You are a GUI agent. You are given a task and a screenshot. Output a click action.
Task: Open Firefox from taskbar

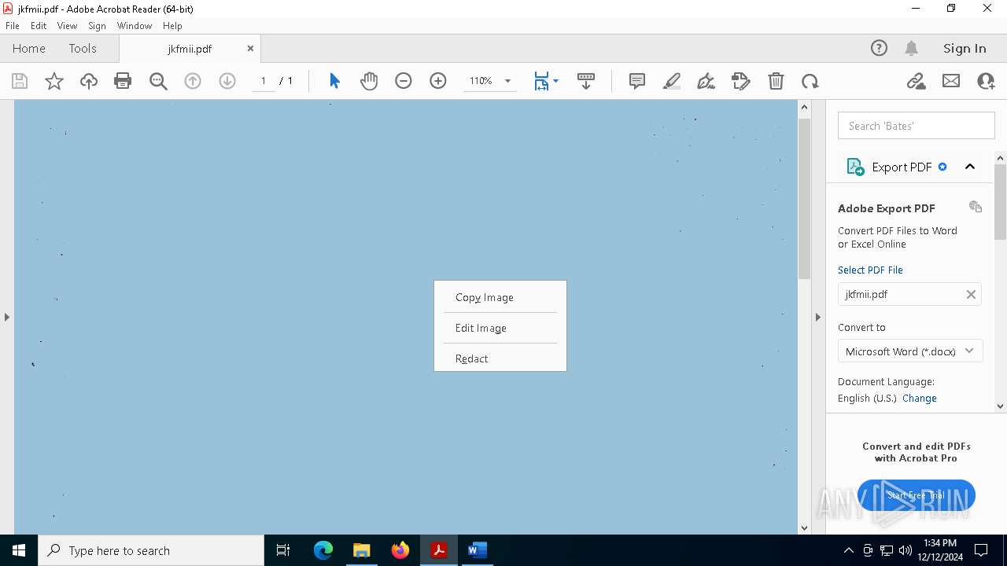400,550
